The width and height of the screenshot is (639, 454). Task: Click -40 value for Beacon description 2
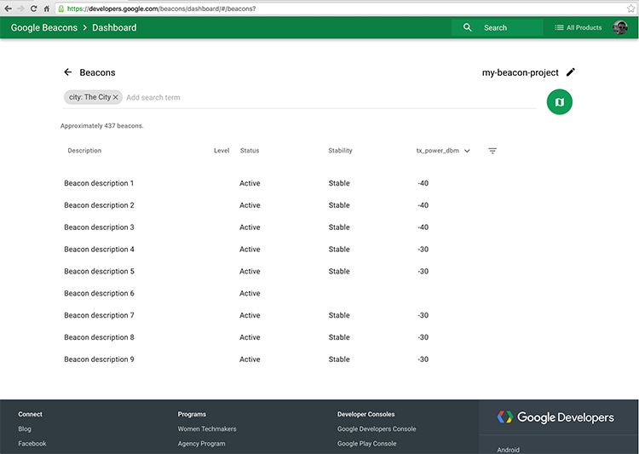[x=423, y=205]
